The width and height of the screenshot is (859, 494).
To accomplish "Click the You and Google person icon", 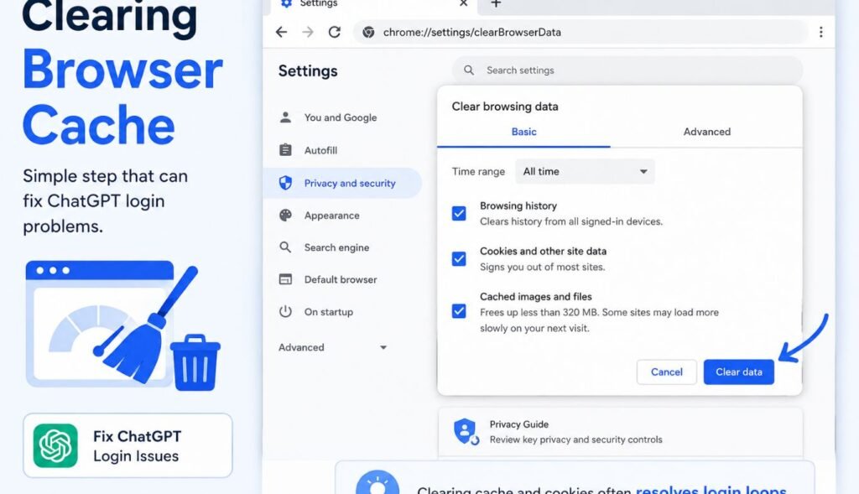I will tap(285, 117).
